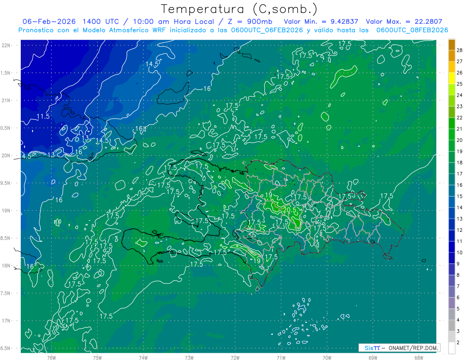Click the "Valor Min. = 9.42837" value

tap(321, 22)
